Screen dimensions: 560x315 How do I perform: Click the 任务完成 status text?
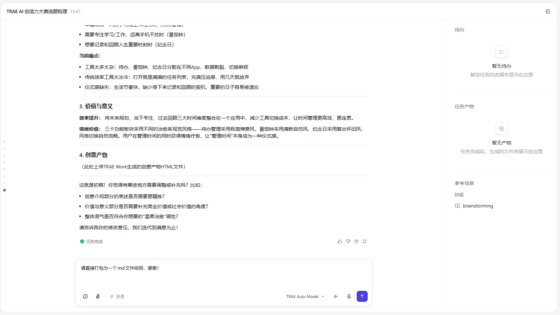95,241
